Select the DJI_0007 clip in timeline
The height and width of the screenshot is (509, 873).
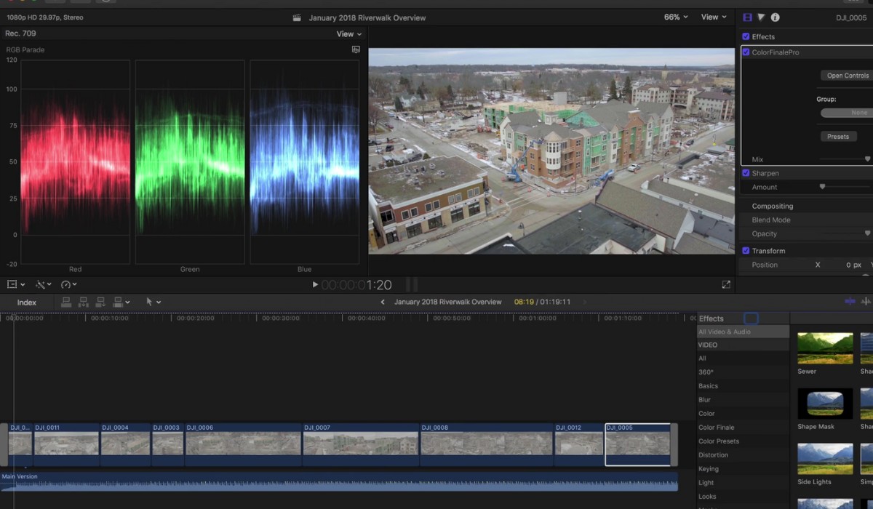(360, 444)
